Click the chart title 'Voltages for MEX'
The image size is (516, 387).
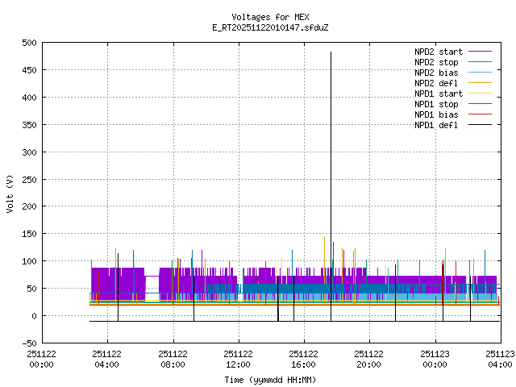click(269, 17)
